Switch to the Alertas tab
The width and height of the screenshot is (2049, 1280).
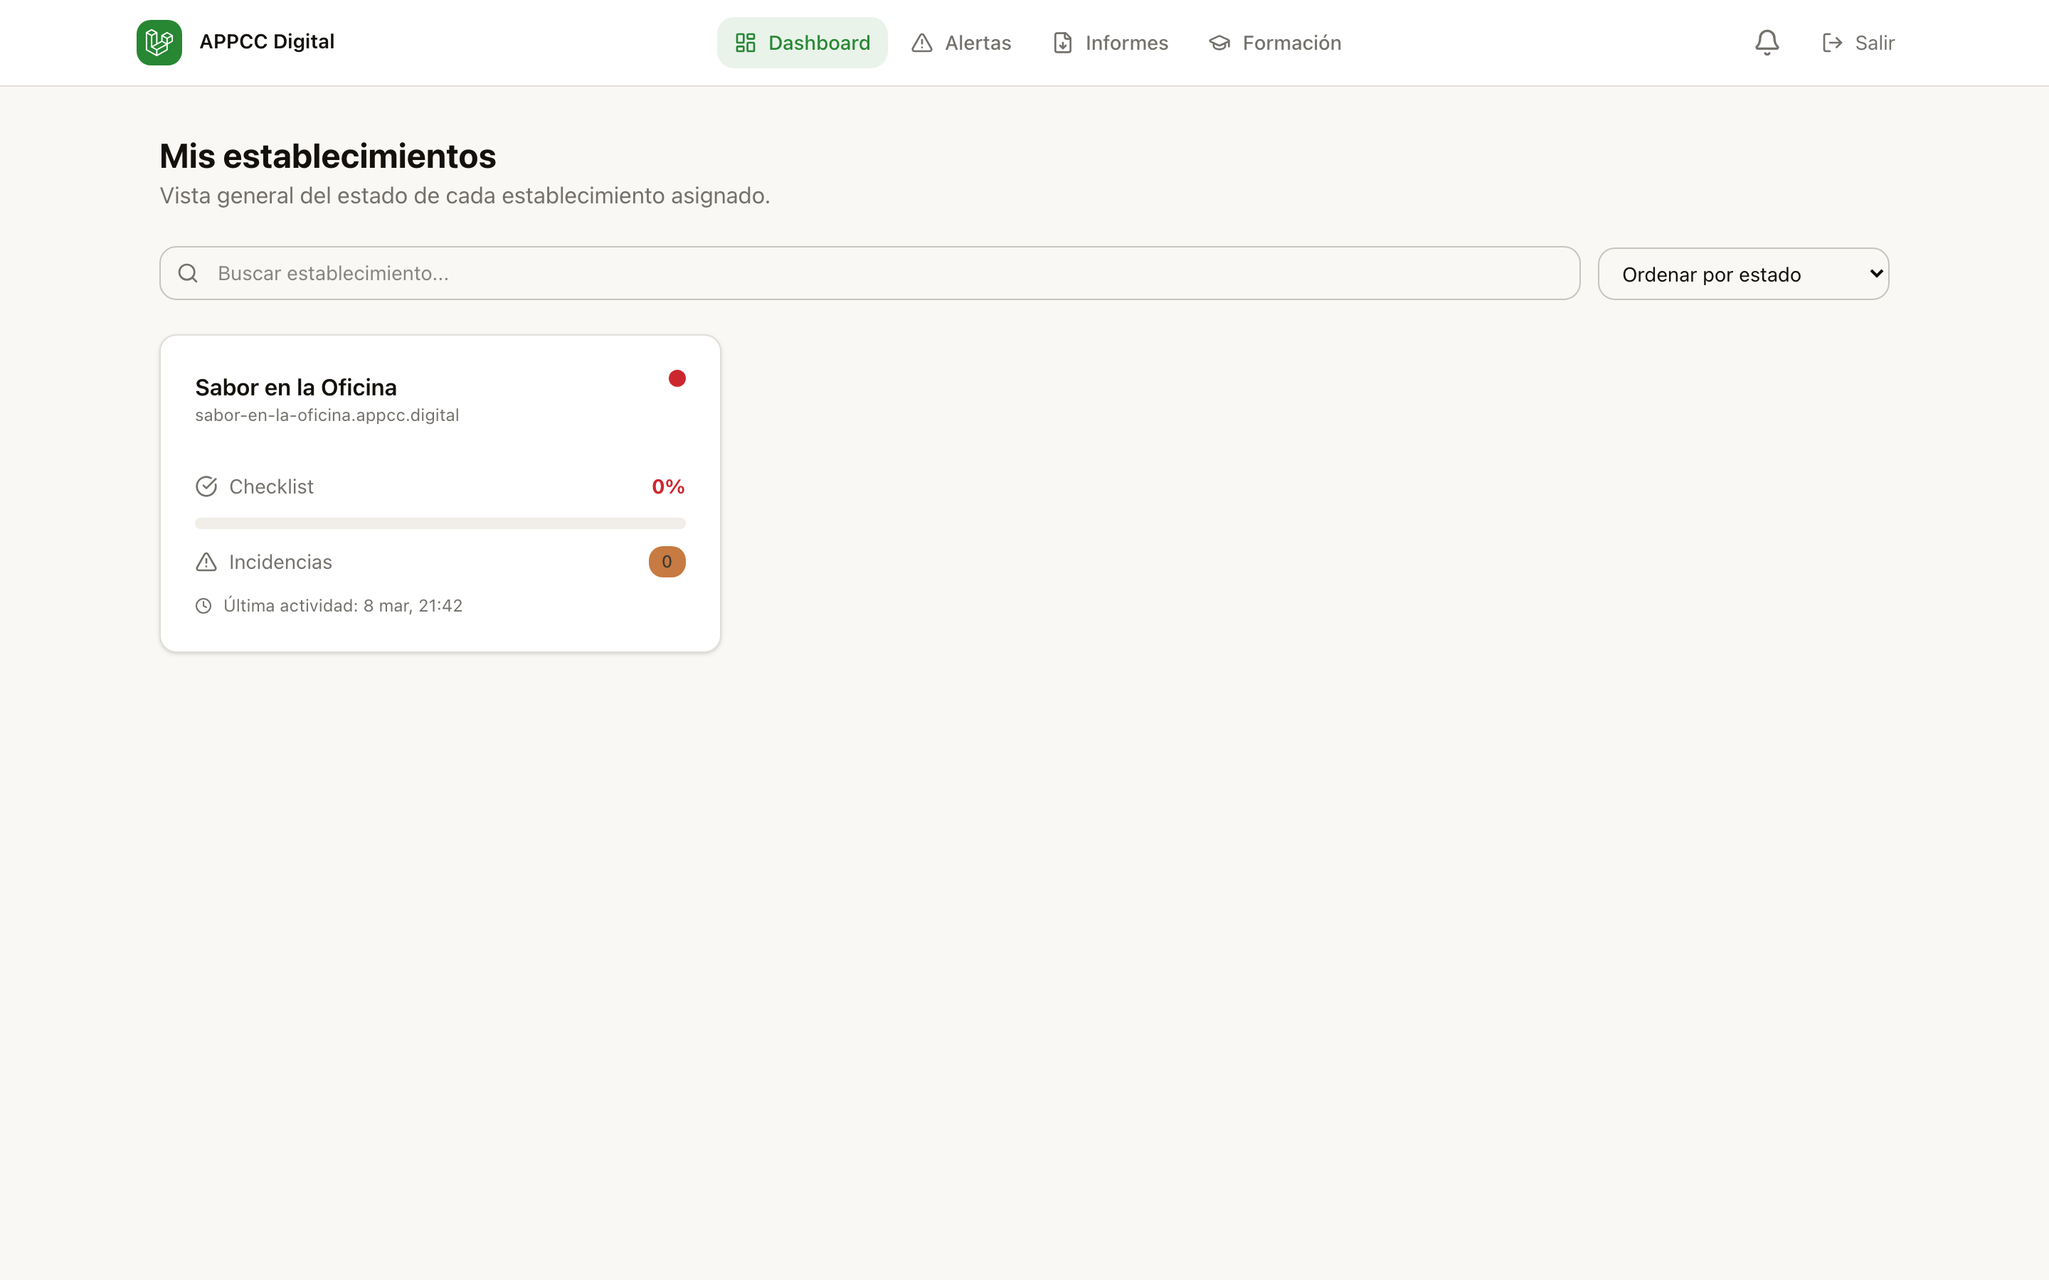[961, 43]
